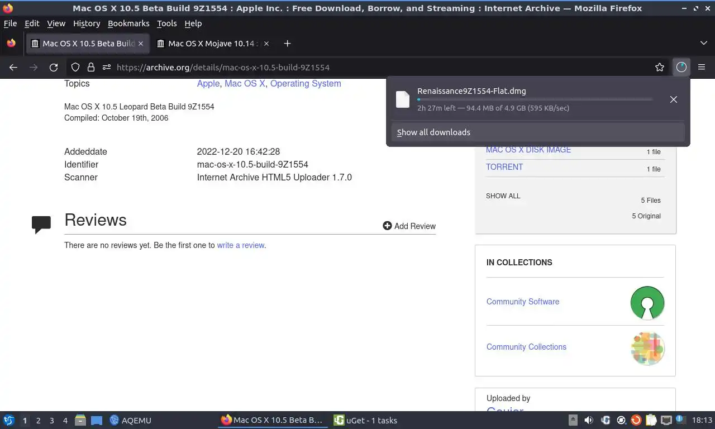Open the network connection tray icon
This screenshot has width=715, height=429.
click(x=666, y=420)
